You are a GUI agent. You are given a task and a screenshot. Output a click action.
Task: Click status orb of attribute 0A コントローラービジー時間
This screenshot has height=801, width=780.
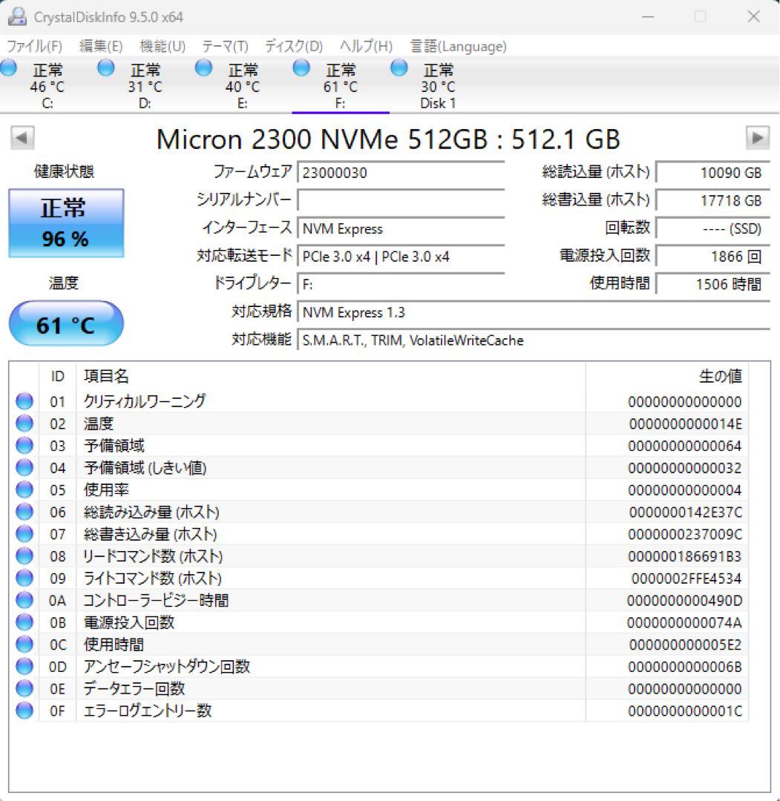point(24,600)
